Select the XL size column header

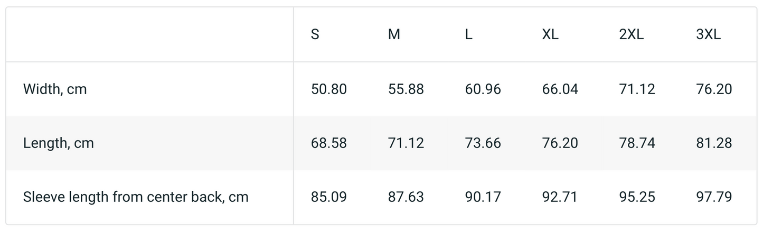coord(550,35)
